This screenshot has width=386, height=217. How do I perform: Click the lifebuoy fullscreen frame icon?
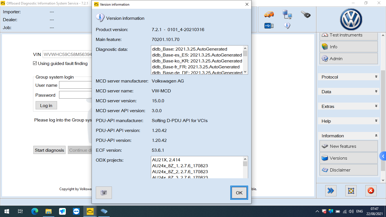click(x=351, y=191)
